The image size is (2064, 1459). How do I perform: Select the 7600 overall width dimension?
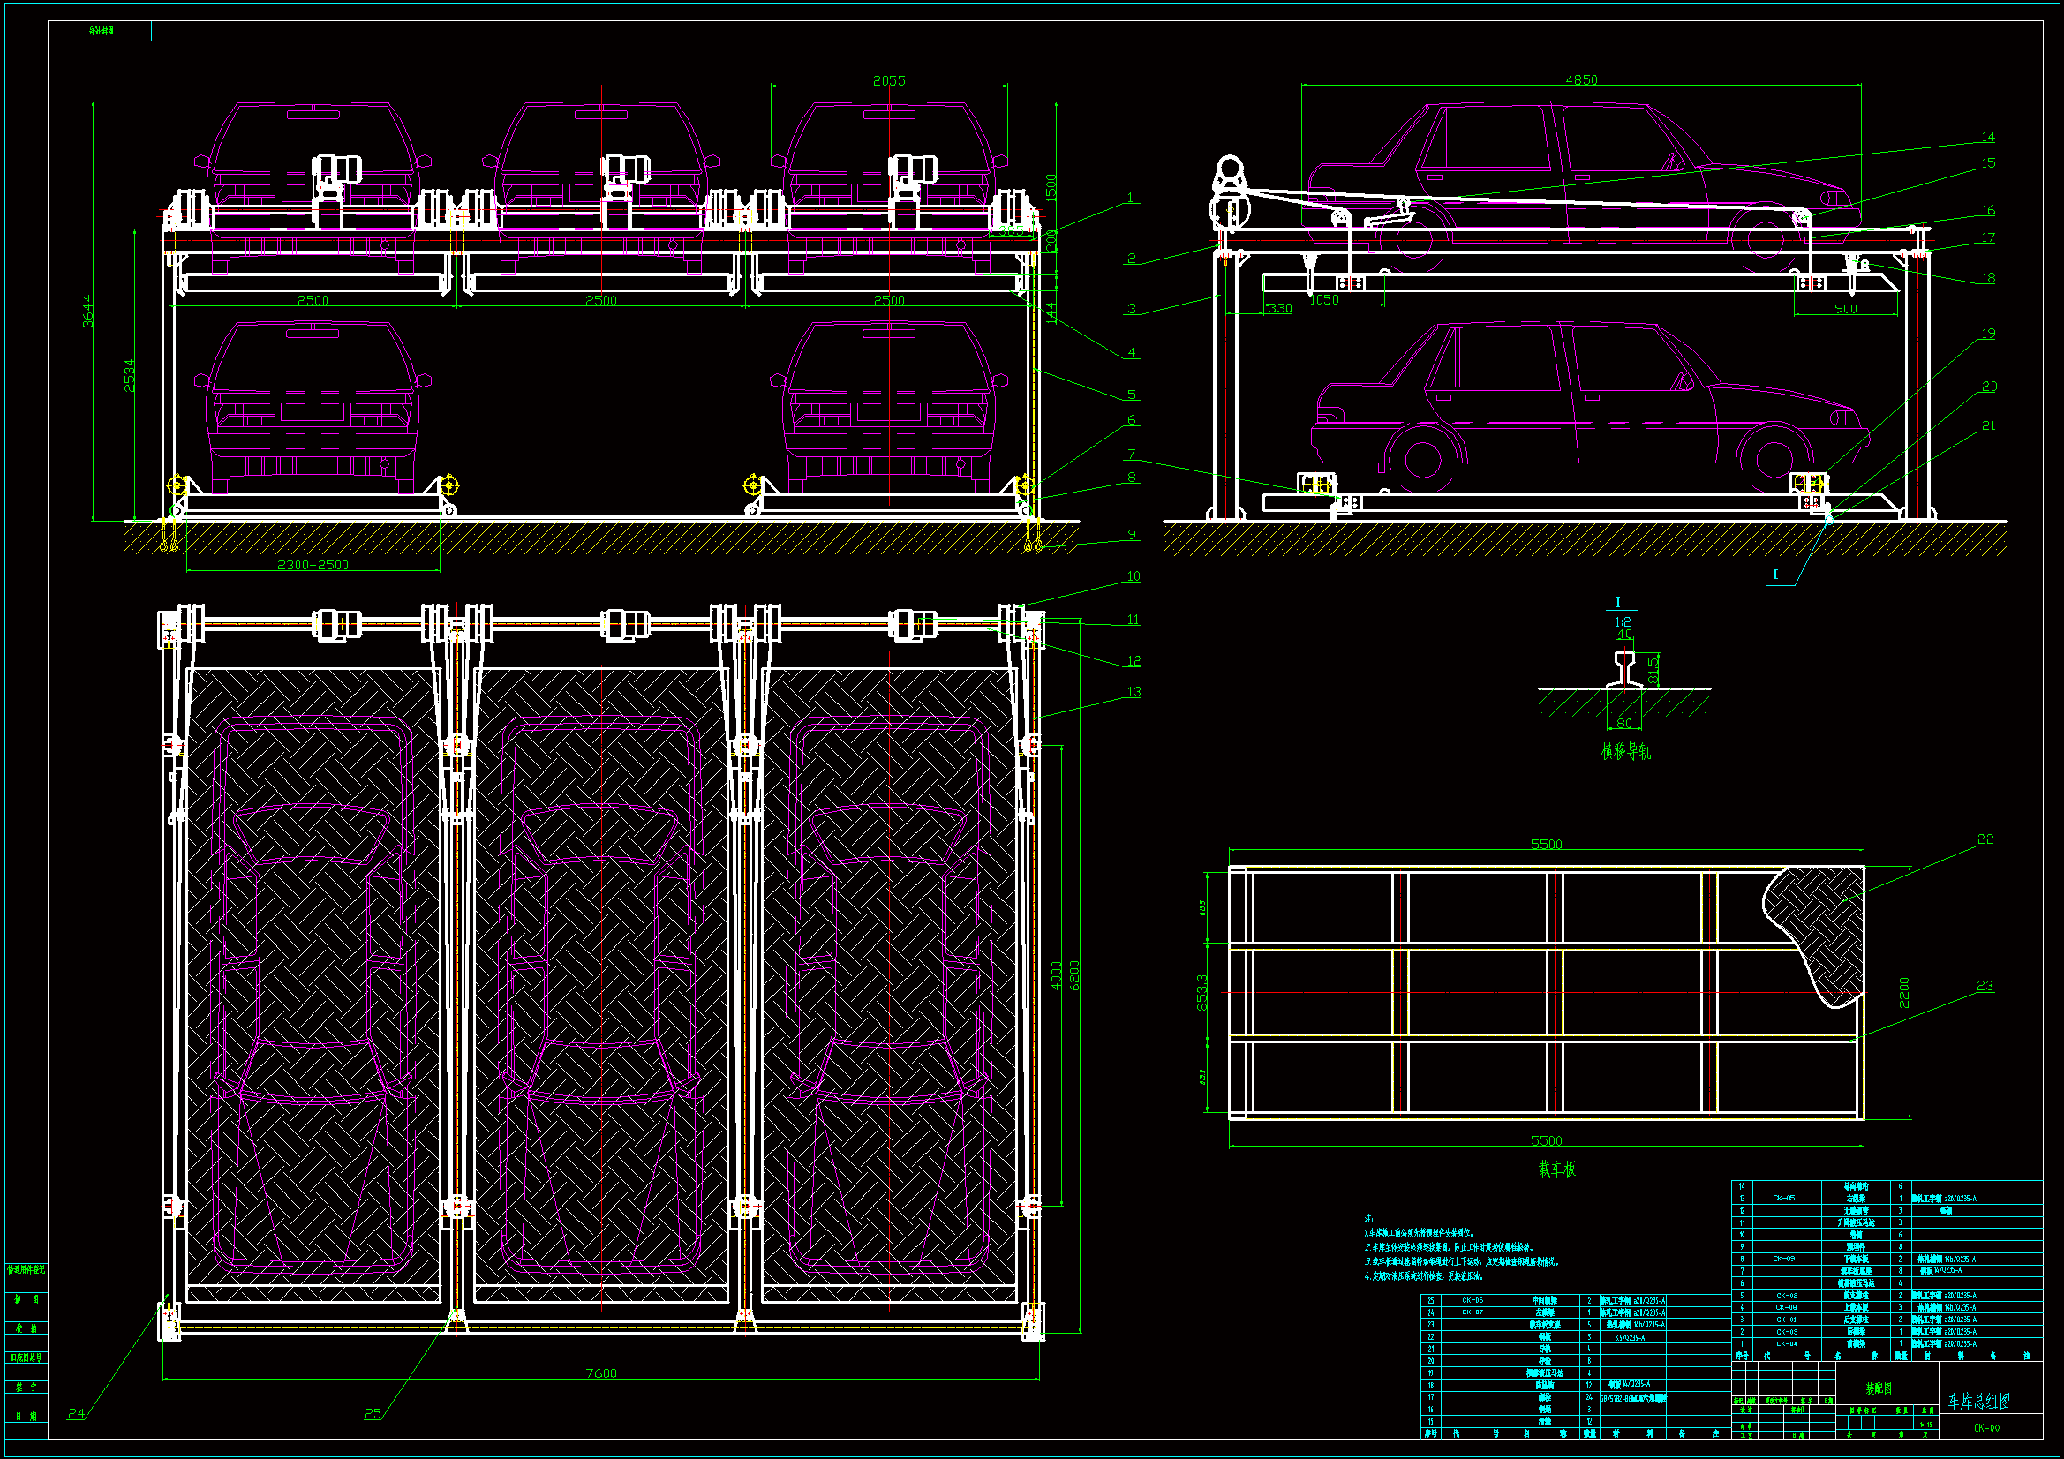point(600,1373)
